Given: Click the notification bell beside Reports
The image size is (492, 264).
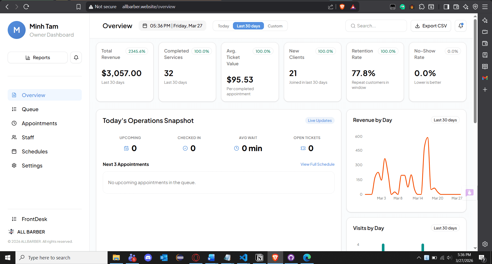Looking at the screenshot, I should coord(76,58).
